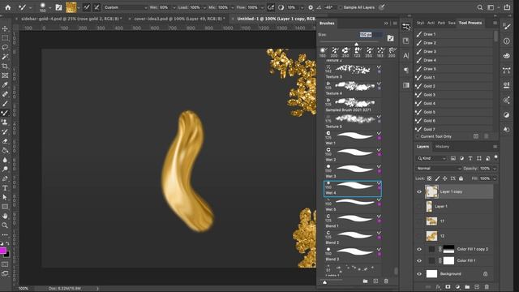Select the Frame tool
Image resolution: width=519 pixels, height=292 pixels.
5,75
